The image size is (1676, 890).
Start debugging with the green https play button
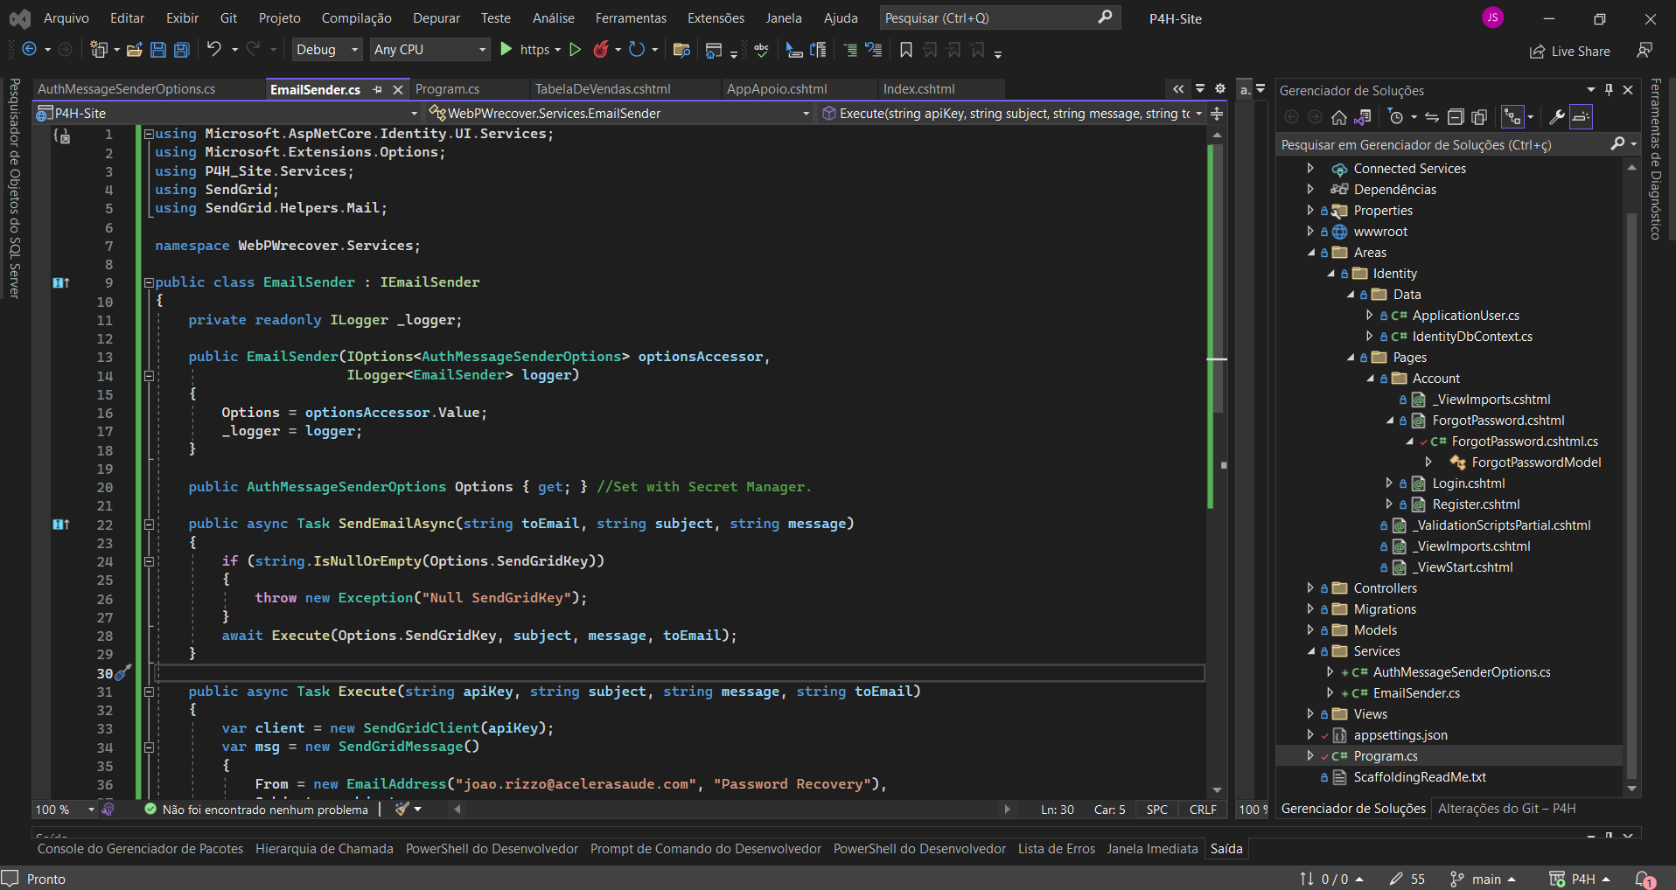pyautogui.click(x=506, y=50)
